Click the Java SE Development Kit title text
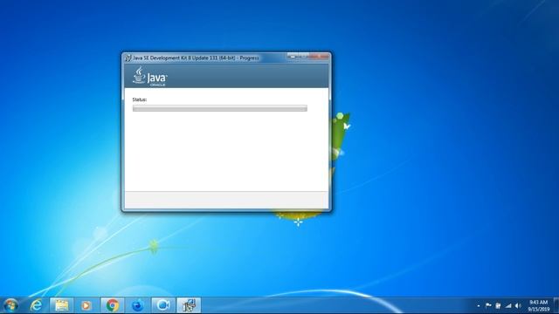Viewport: 559px width, 314px height. coord(196,58)
